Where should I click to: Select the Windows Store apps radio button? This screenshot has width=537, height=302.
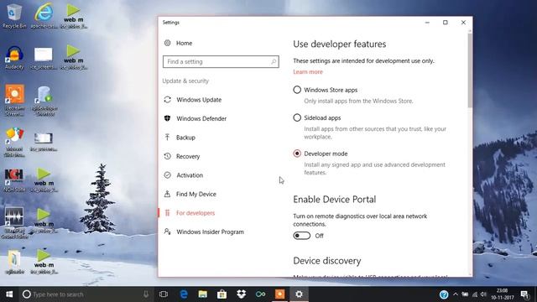pyautogui.click(x=297, y=90)
